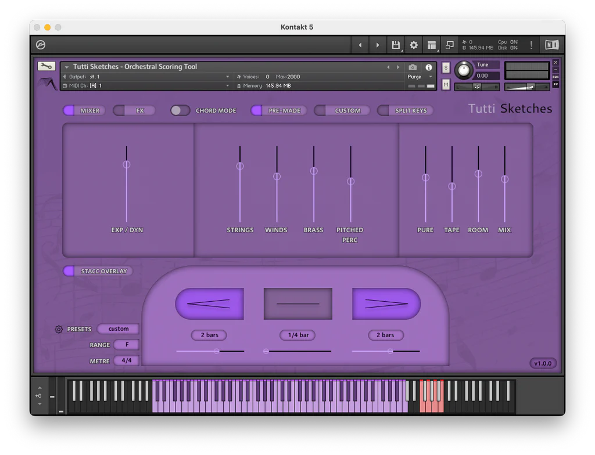Click the decrescendo shape button
Screen dimensions: 595x455
[x=386, y=304]
